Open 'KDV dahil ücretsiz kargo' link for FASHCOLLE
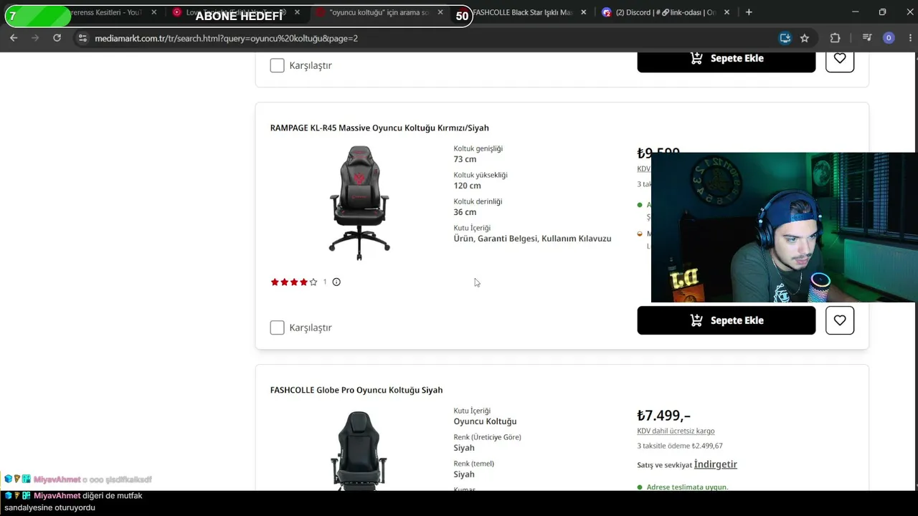Viewport: 918px width, 516px height. (676, 431)
